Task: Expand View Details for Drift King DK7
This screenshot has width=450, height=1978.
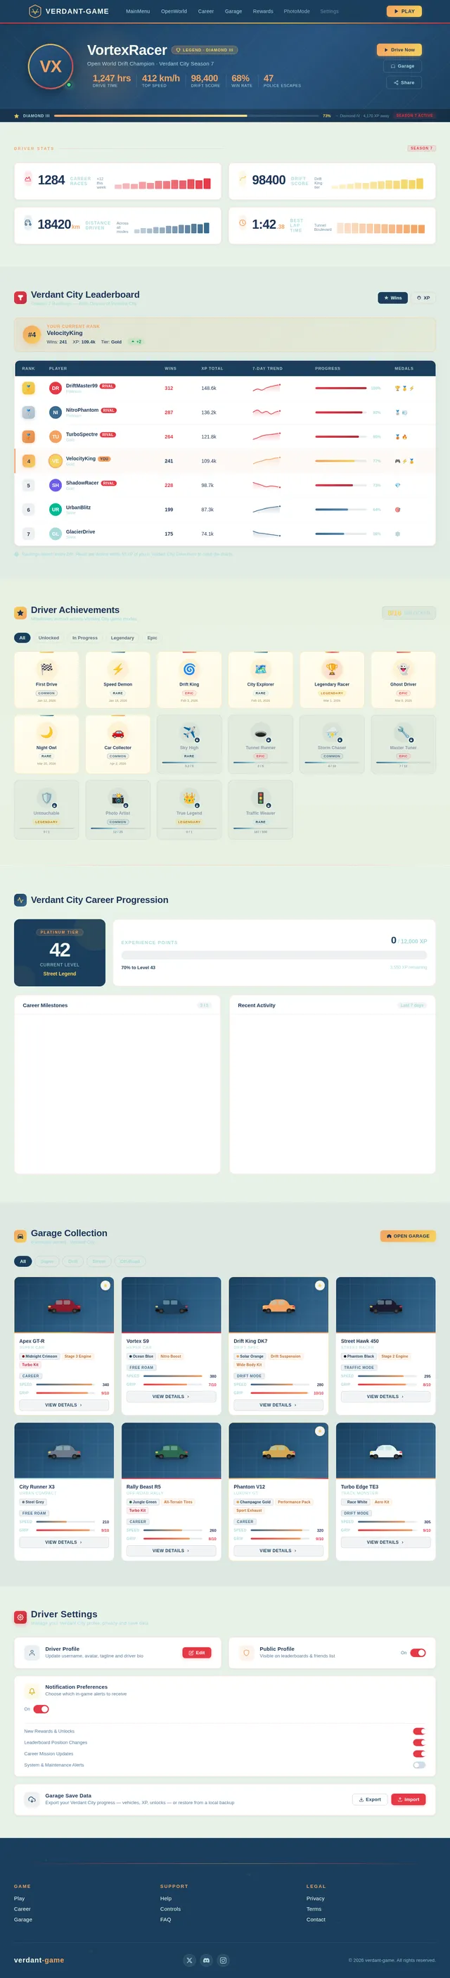Action: click(x=278, y=1404)
